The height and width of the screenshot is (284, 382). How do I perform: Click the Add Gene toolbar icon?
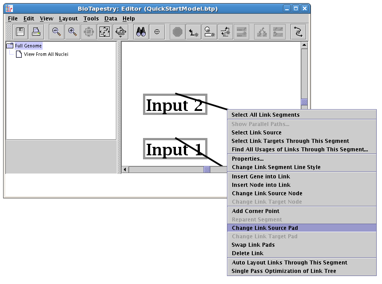tap(193, 32)
